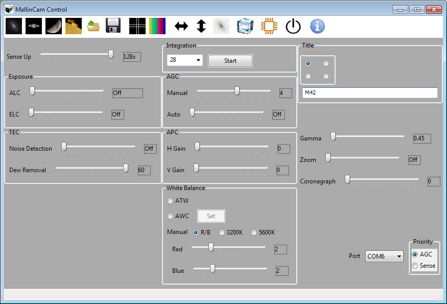Pick the solar prominence preset icon
This screenshot has height=304, width=447.
coord(74,26)
